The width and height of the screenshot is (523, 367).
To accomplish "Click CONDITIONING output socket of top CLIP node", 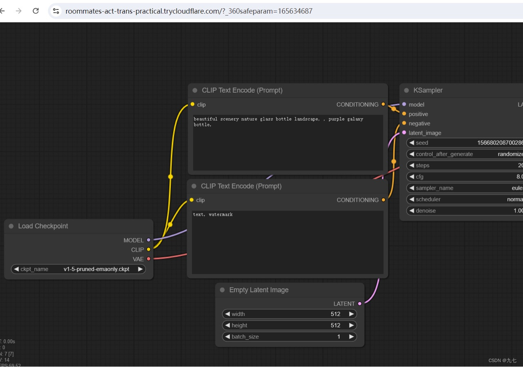I will (383, 105).
